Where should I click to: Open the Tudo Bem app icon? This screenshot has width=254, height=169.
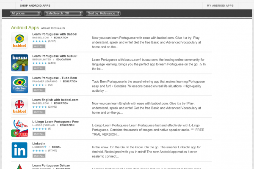[19, 84]
